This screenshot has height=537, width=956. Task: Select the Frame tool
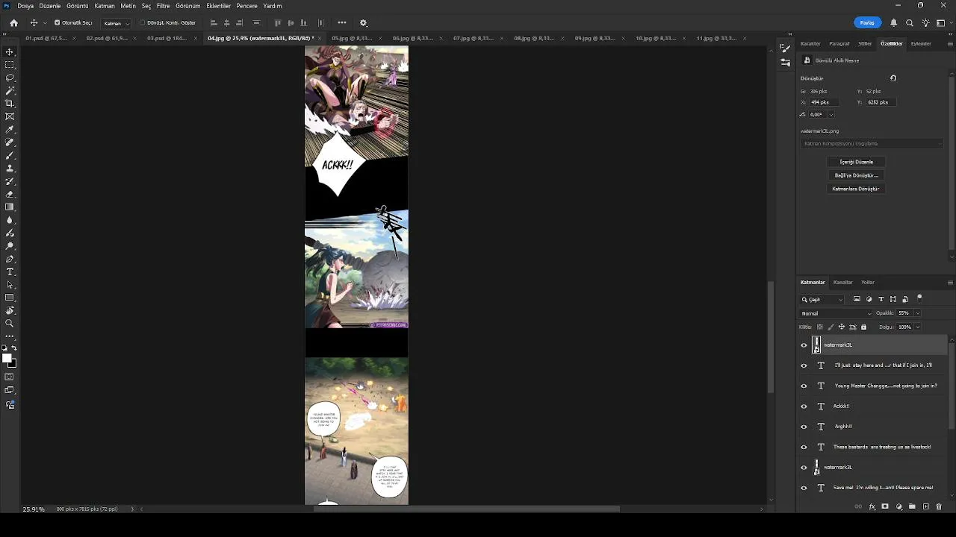pyautogui.click(x=10, y=116)
